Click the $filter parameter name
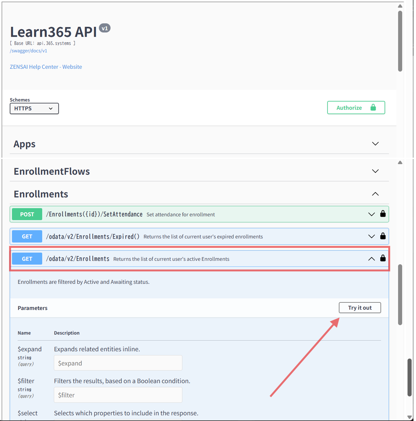The height and width of the screenshot is (421, 416). click(26, 381)
